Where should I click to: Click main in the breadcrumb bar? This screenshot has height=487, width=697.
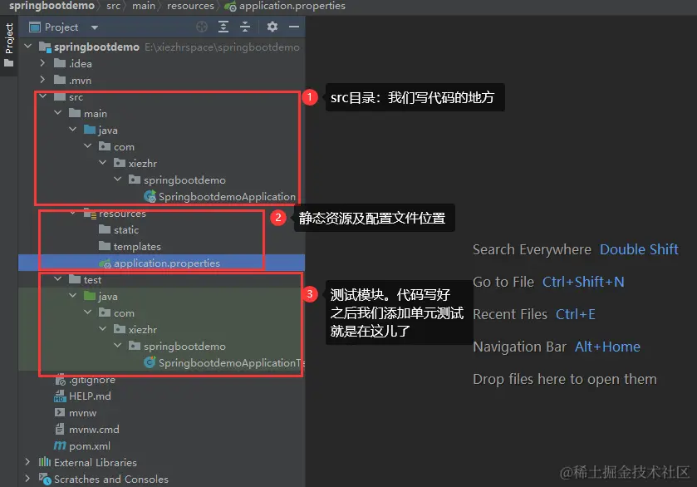144,6
